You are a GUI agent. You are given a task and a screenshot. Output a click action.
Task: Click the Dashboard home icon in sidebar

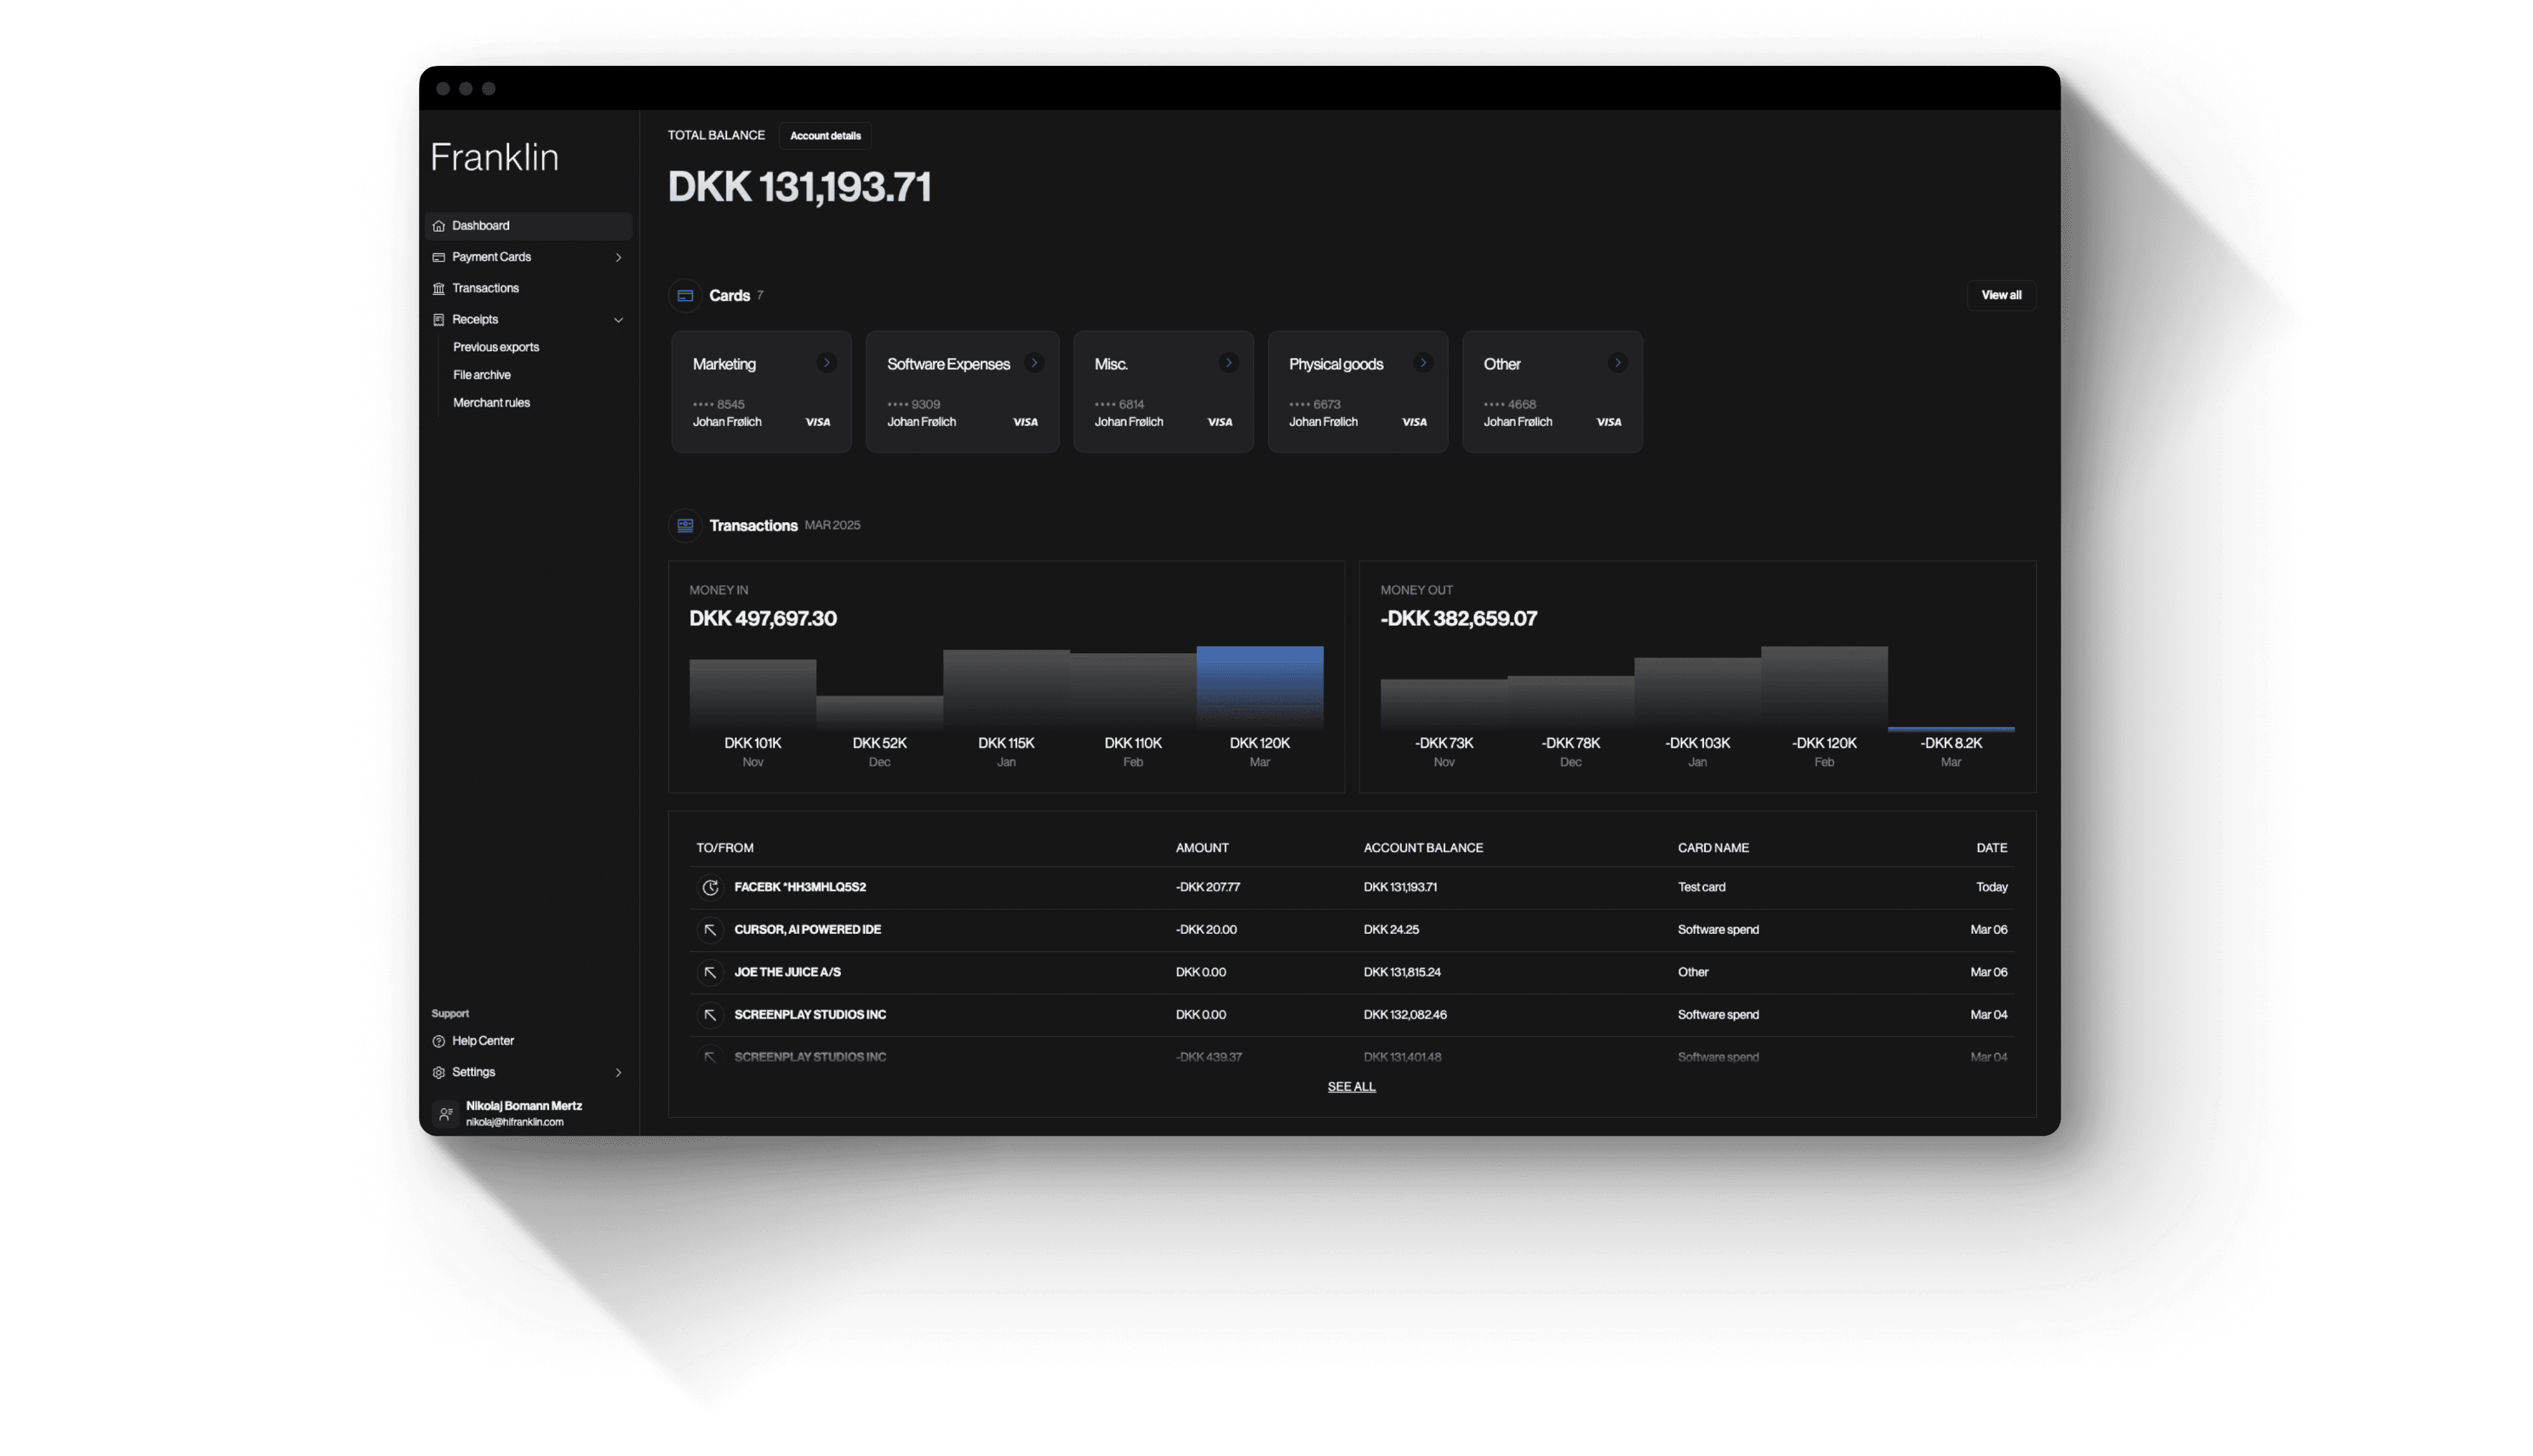tap(438, 226)
